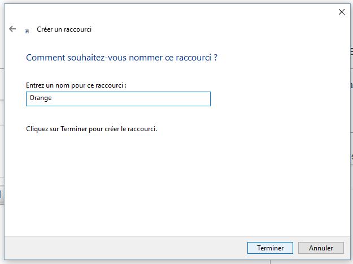Click the label Entrez un nom pour ce raccourci
353x264 pixels.
pyautogui.click(x=76, y=85)
